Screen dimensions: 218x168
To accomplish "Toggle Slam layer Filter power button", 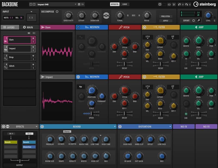I will pos(144,27).
